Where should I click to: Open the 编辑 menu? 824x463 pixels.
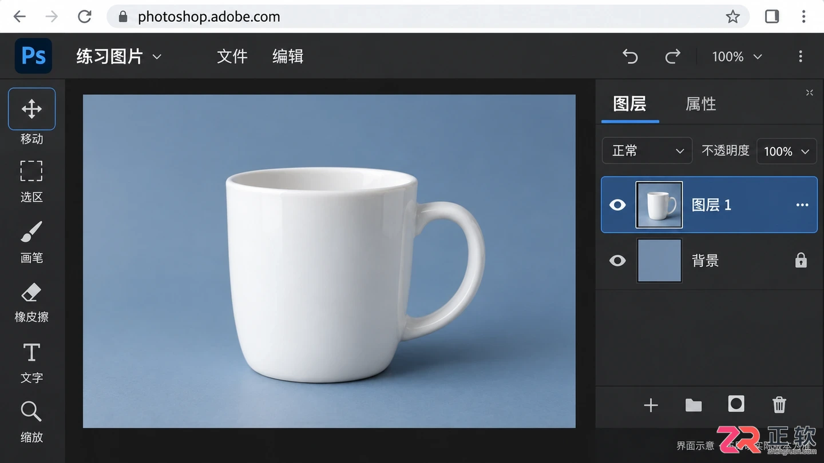[288, 57]
